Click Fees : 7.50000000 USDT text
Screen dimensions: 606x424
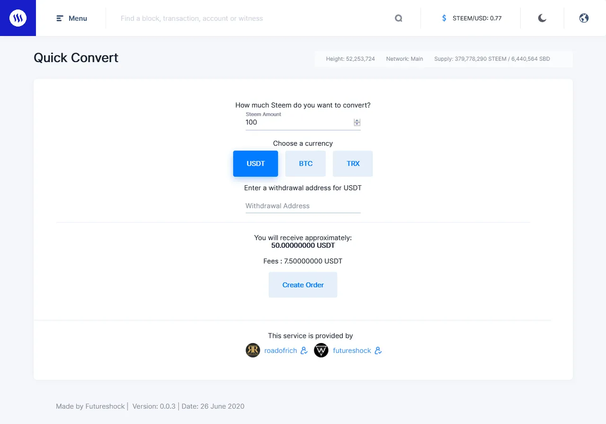click(x=303, y=261)
